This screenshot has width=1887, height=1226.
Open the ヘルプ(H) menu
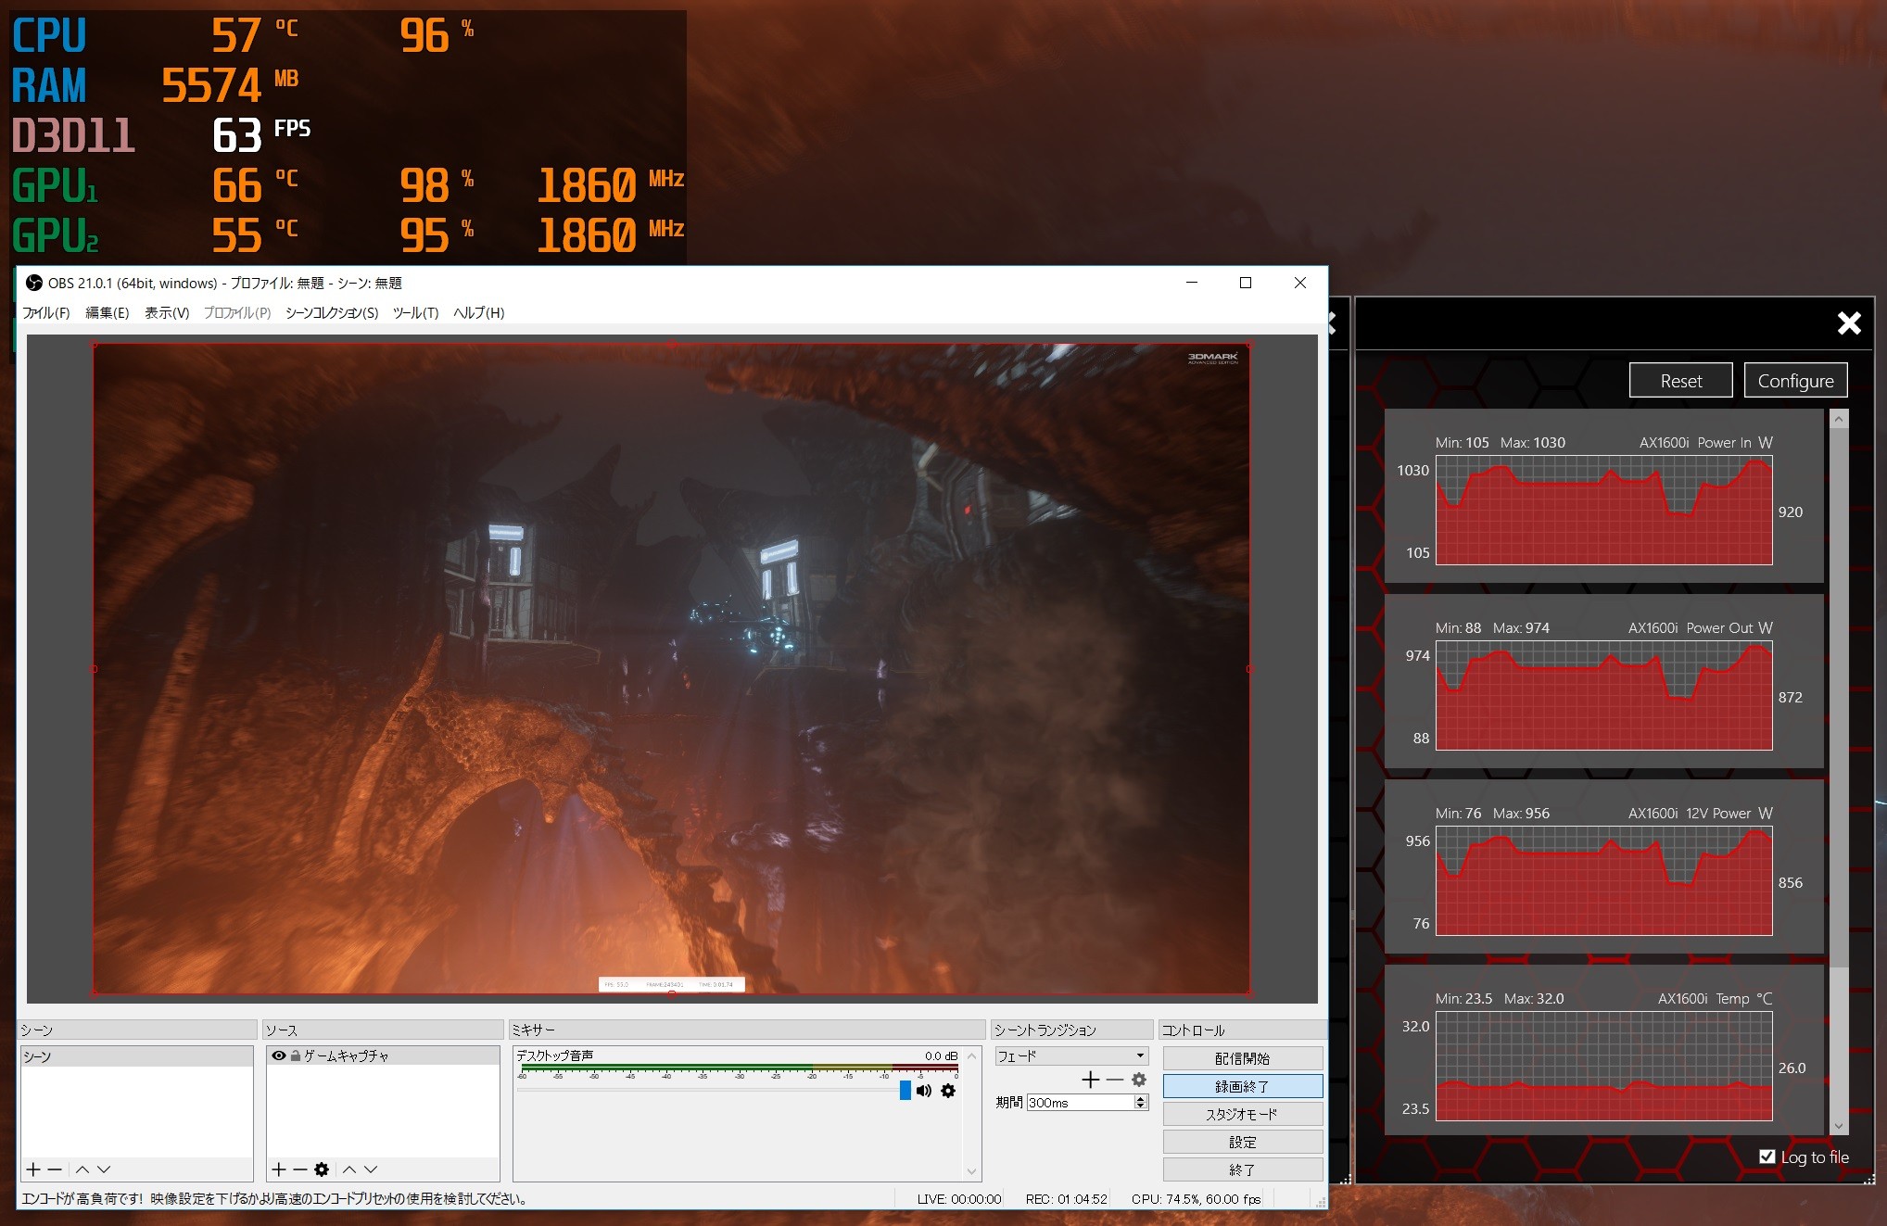pyautogui.click(x=478, y=313)
